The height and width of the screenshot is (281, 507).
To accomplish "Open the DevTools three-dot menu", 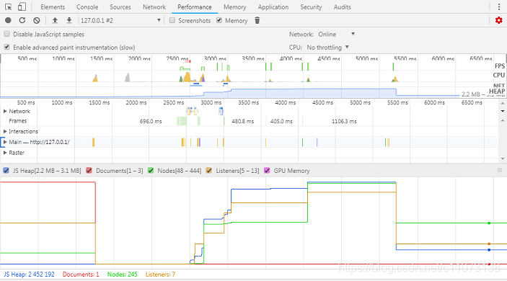I will pos(499,6).
